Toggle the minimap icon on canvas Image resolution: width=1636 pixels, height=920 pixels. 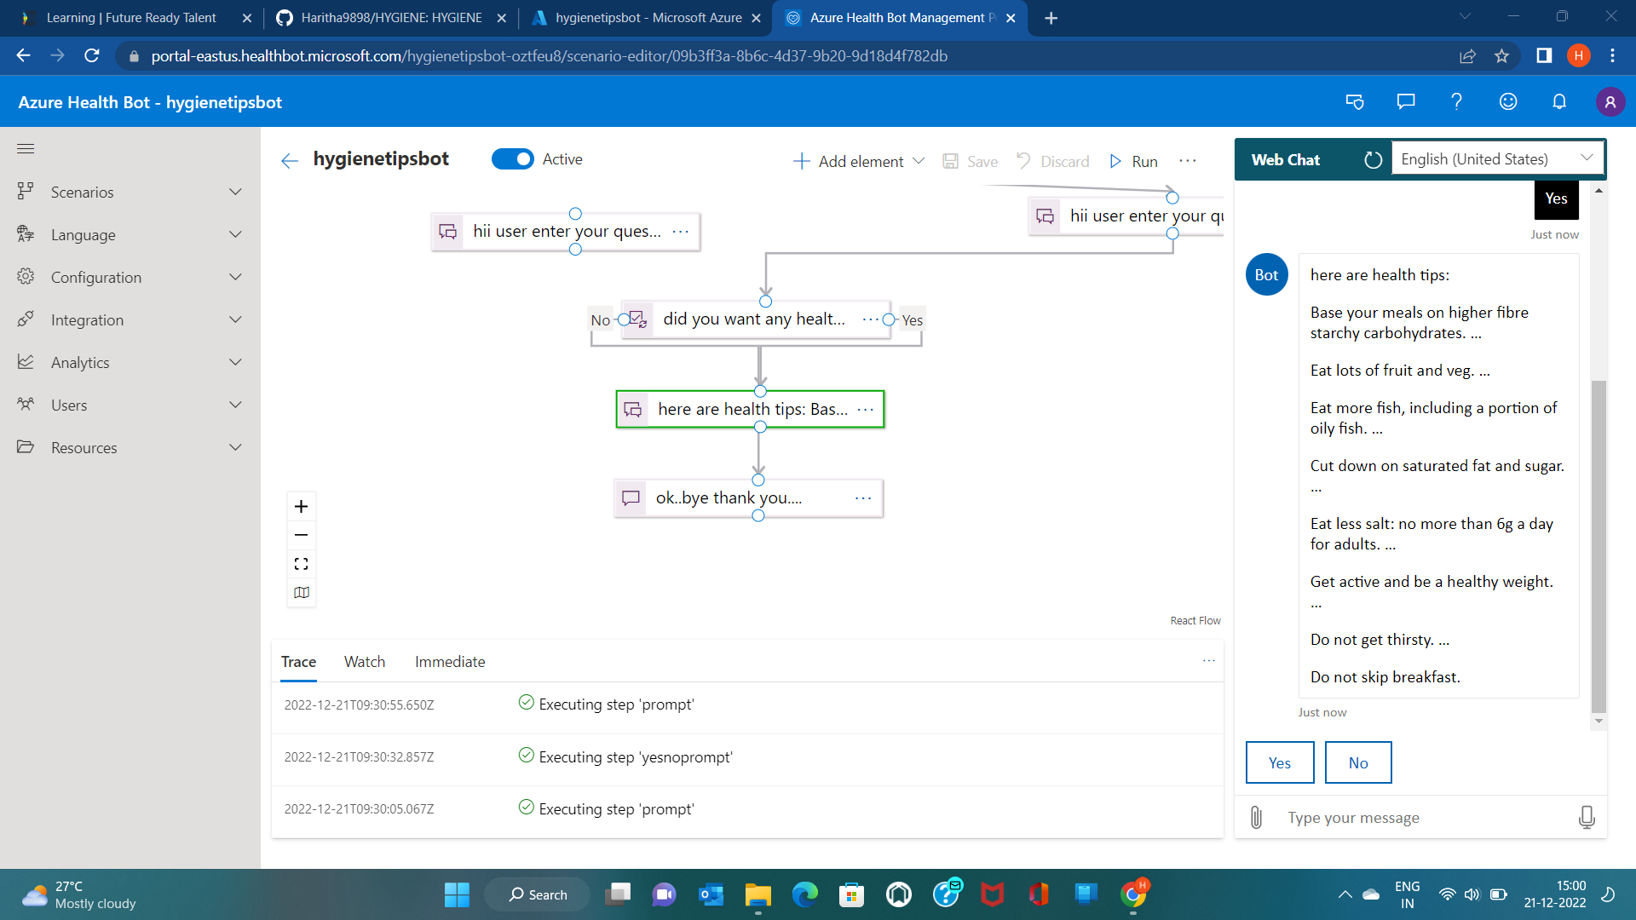[301, 593]
